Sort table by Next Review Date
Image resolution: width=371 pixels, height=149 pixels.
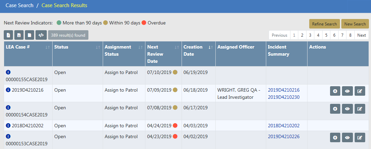[176, 47]
